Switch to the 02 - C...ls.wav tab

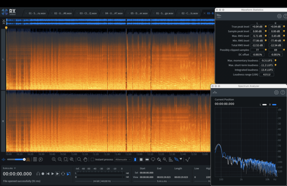190,13
